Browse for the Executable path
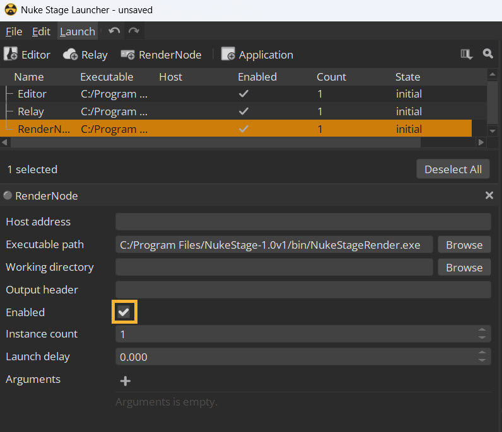This screenshot has height=432, width=502. [464, 245]
